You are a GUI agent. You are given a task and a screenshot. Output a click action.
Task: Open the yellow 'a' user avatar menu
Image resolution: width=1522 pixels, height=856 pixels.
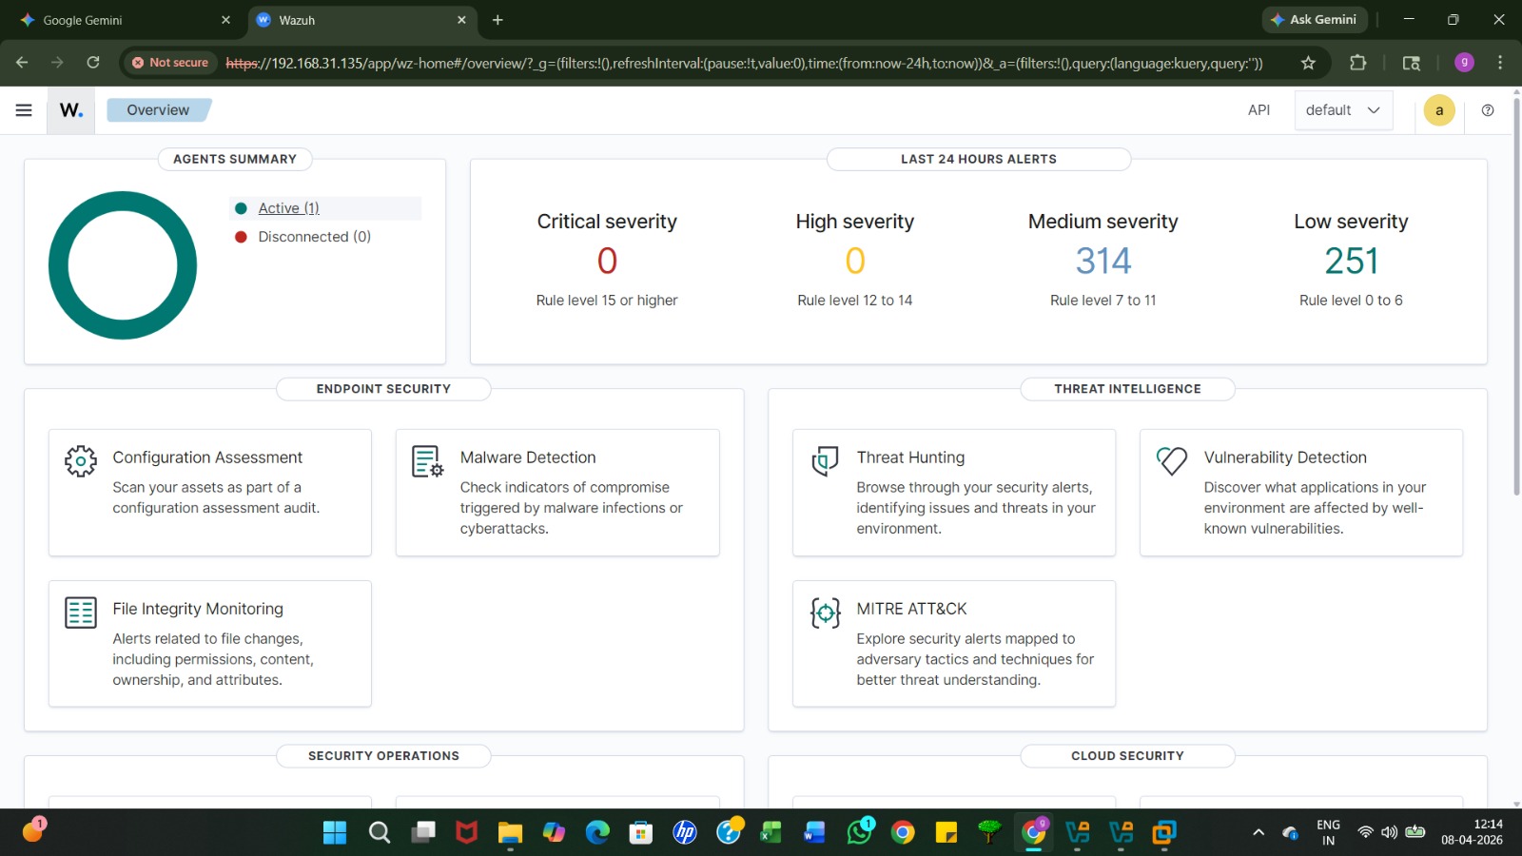coord(1439,110)
